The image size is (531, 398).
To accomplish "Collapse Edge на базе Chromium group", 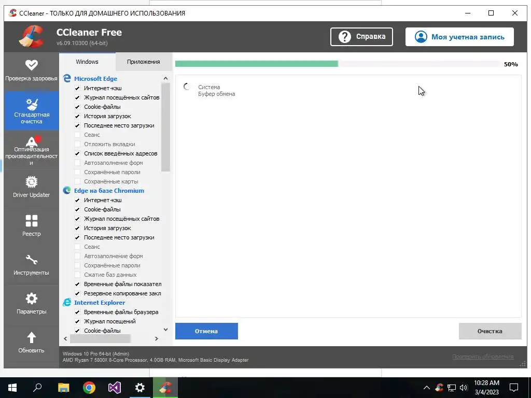I will (109, 191).
